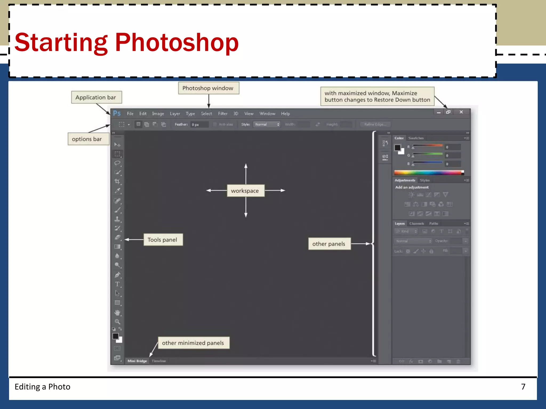
Task: Select the History Brush tool
Action: tap(117, 228)
